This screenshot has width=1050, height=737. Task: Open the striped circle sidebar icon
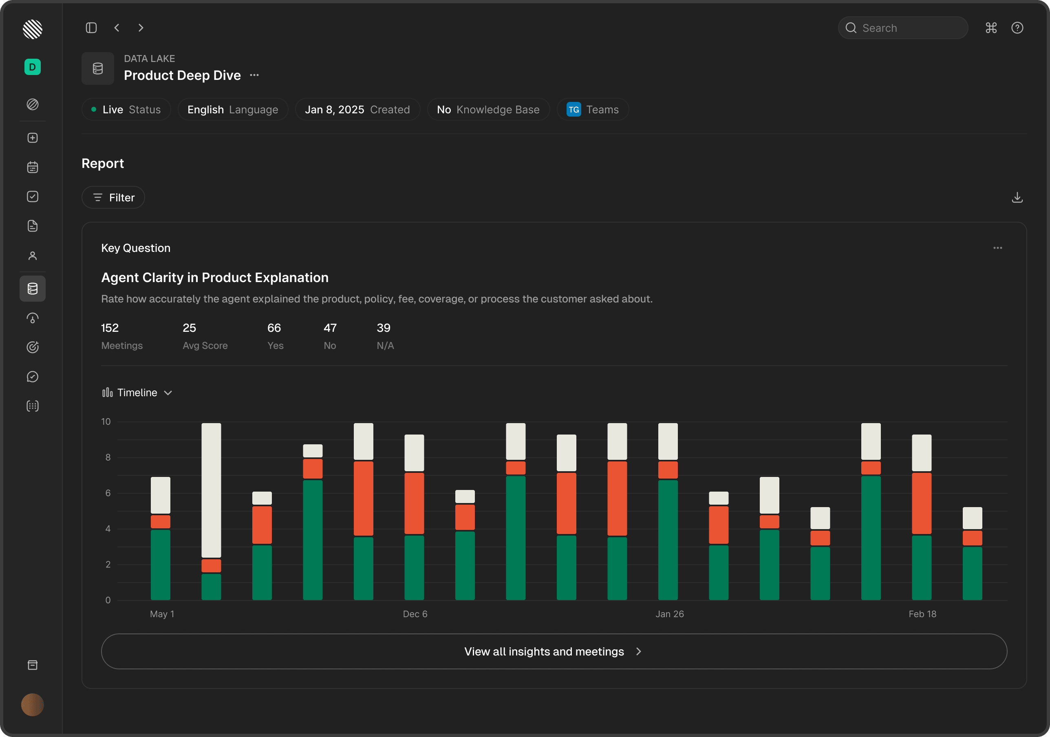coord(33,104)
